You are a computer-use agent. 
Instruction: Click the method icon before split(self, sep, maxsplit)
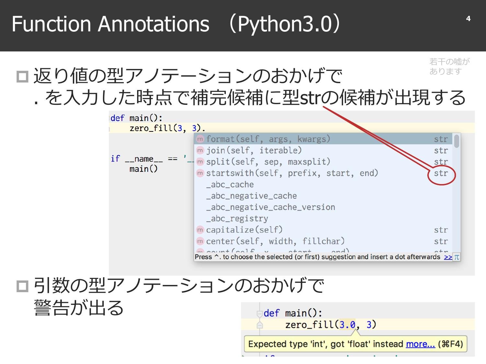tap(200, 161)
